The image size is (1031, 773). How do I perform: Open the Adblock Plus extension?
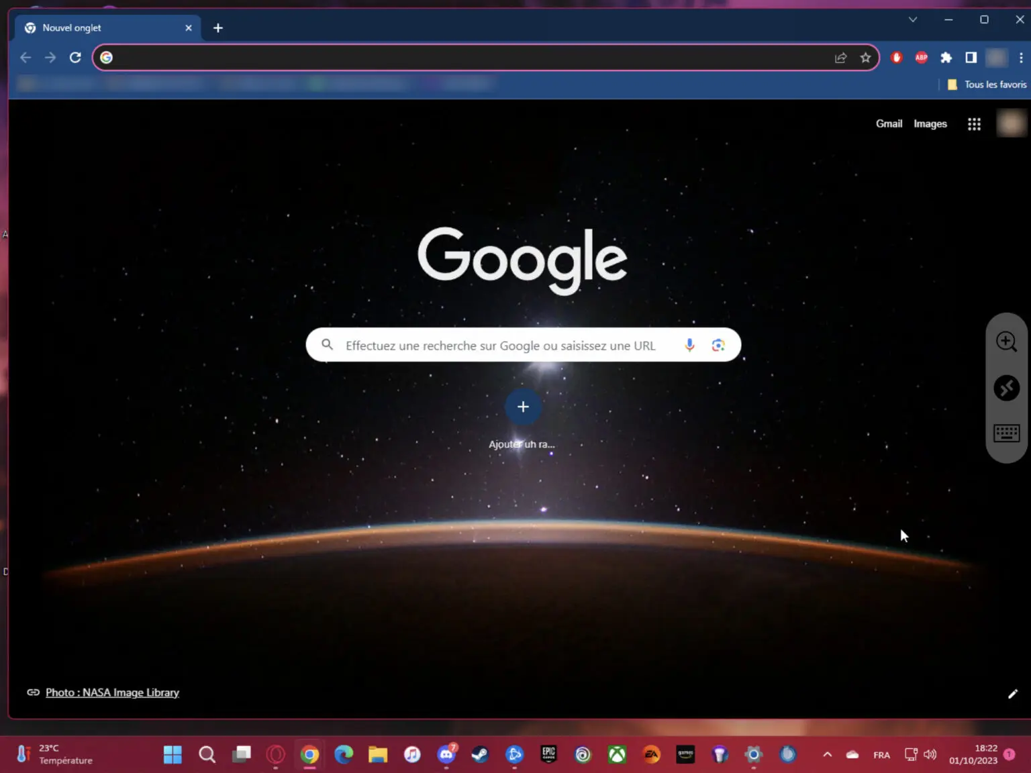pos(921,58)
